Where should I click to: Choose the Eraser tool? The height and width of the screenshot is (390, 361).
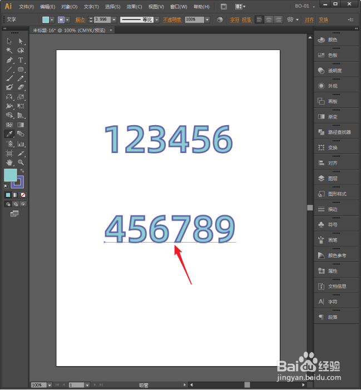21,87
